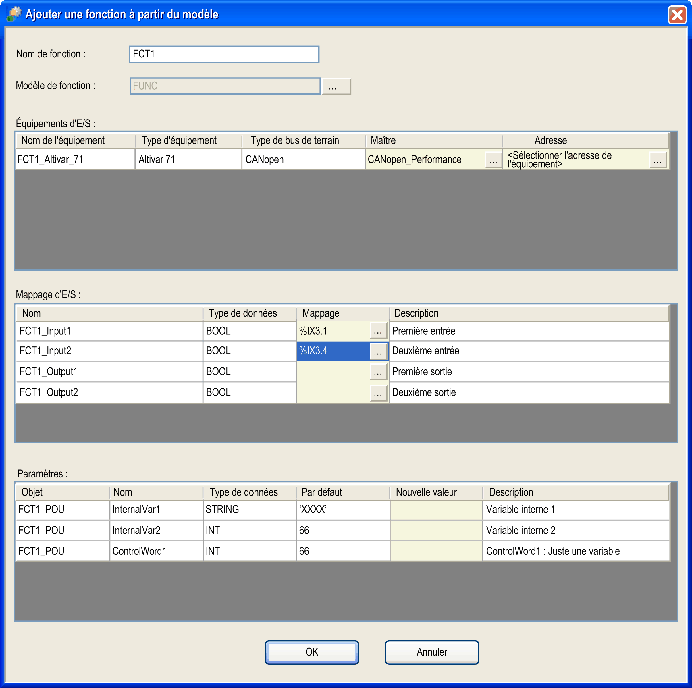Click the Annuler button
692x688 pixels.
pos(432,652)
